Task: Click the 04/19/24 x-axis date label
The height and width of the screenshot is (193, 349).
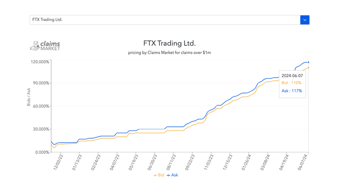Action: click(284, 162)
